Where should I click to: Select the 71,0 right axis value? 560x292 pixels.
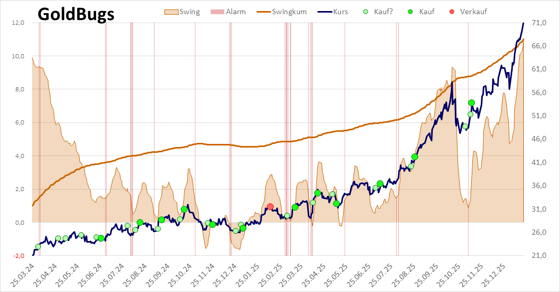540,23
